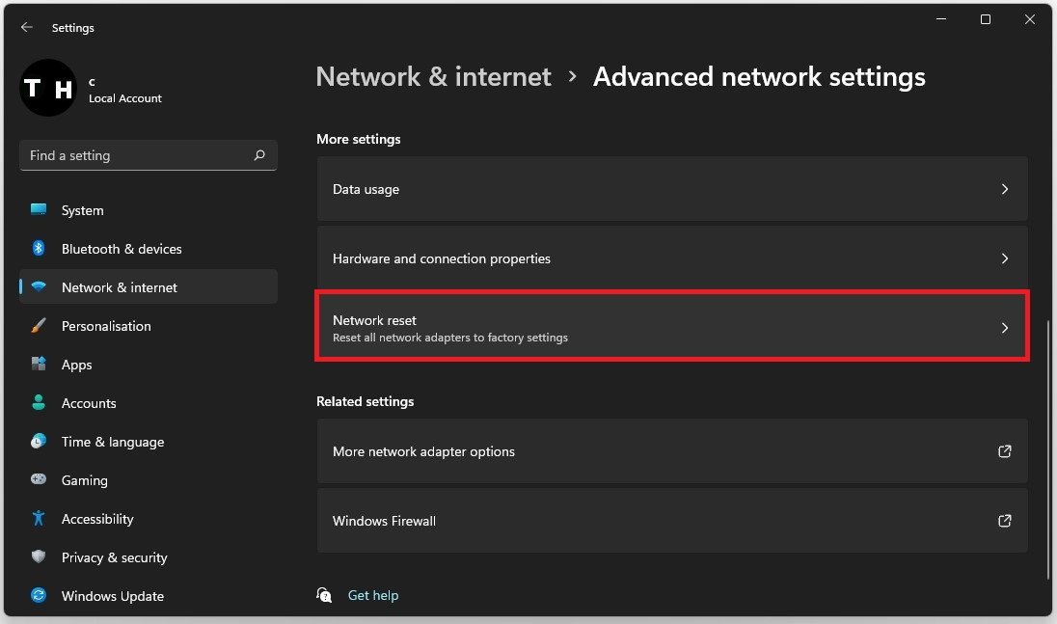Expand Data usage with its chevron
Viewport: 1057px width, 624px height.
pyautogui.click(x=1004, y=189)
